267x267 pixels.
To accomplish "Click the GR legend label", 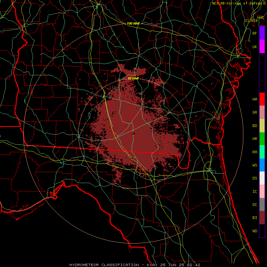I will pos(255,112).
